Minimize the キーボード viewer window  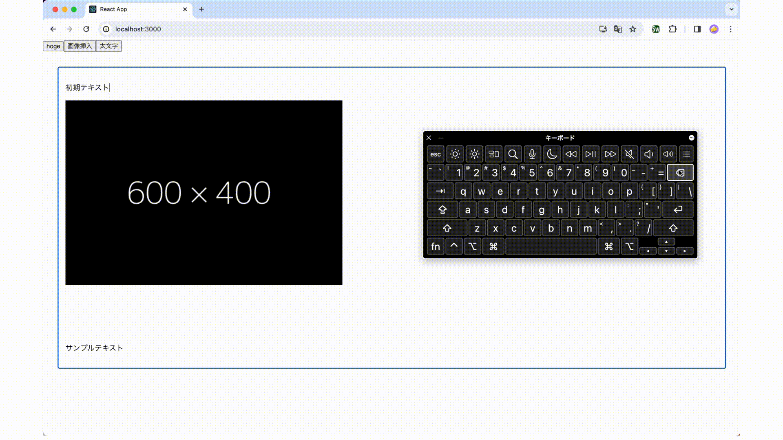[x=441, y=138]
